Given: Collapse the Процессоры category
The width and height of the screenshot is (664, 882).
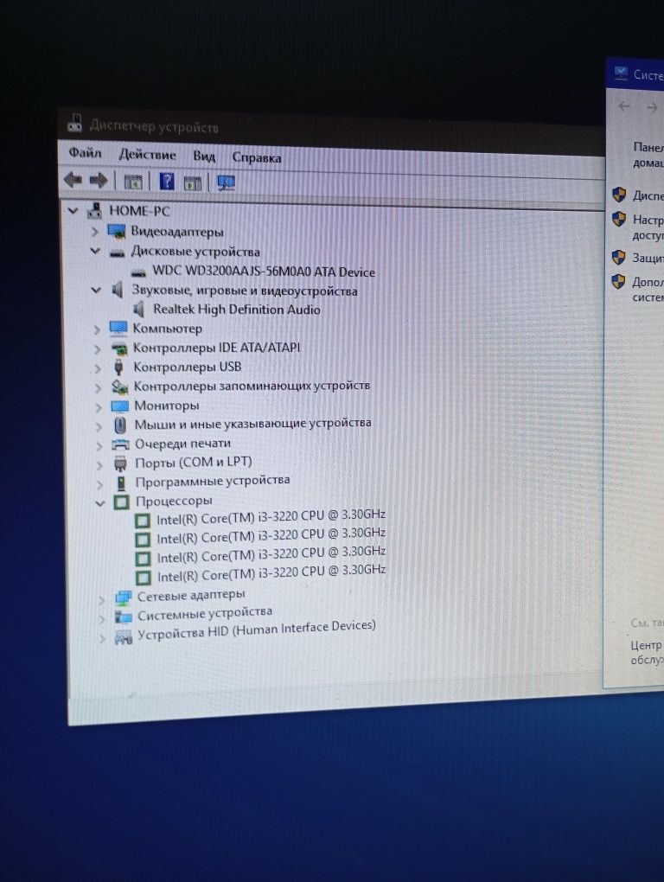Looking at the screenshot, I should click(x=100, y=503).
